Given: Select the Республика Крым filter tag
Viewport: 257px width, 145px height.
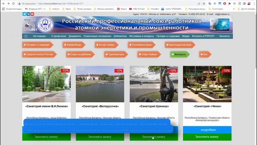Looking at the screenshot, I should pos(142,45).
